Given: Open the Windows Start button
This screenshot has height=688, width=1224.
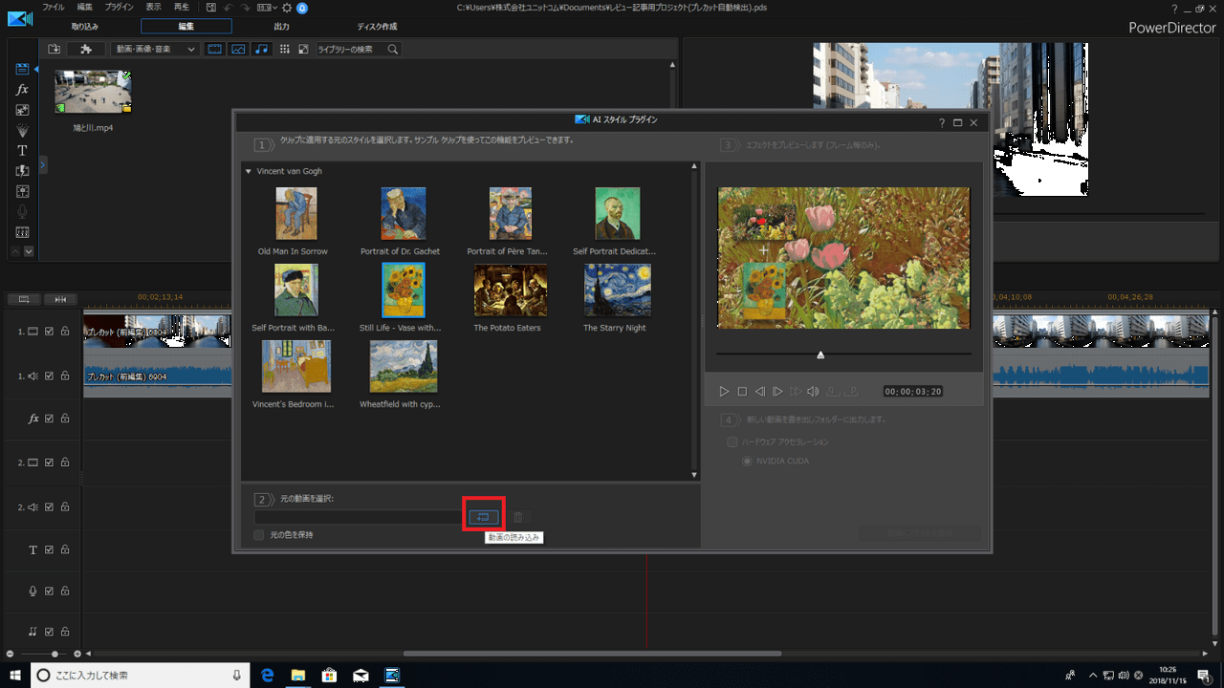Looking at the screenshot, I should [x=14, y=675].
